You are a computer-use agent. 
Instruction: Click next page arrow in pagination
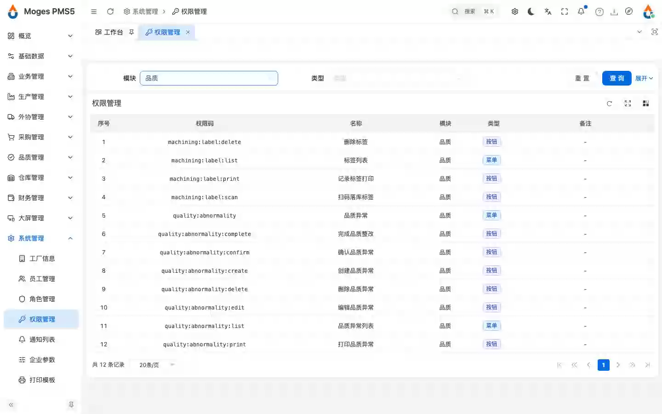(x=618, y=365)
